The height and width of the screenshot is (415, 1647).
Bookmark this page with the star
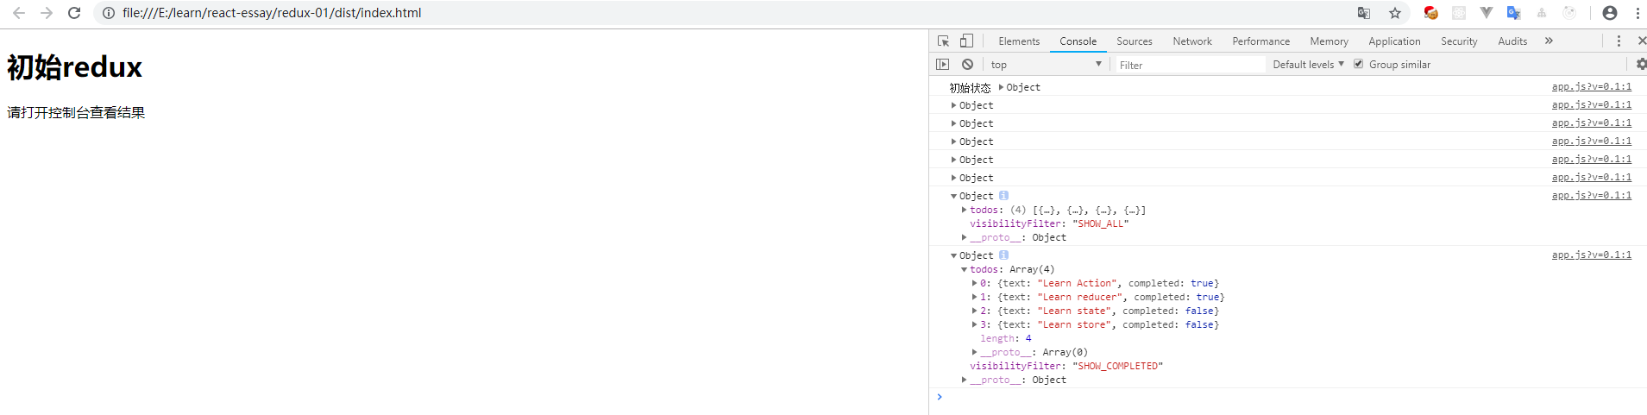[1395, 13]
